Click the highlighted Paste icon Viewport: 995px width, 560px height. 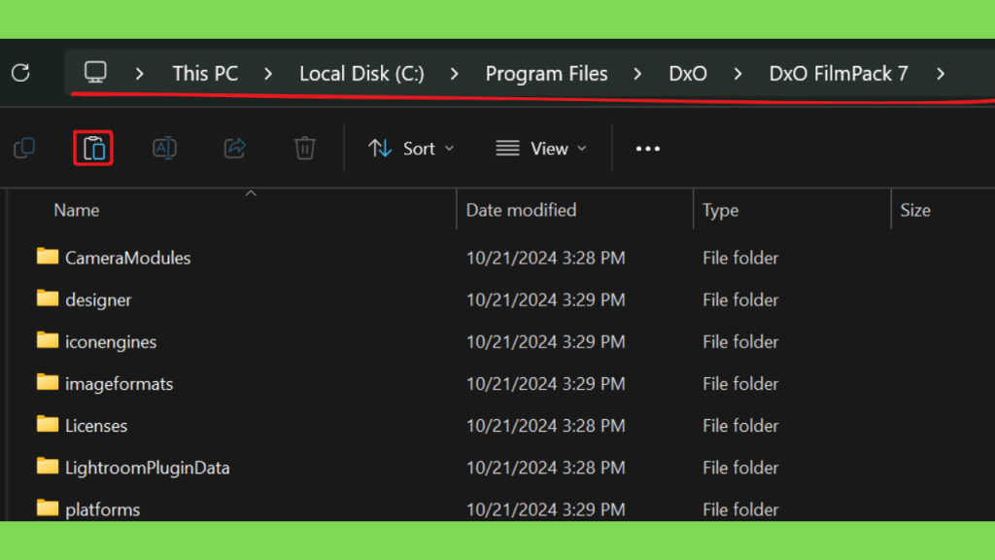click(x=93, y=148)
